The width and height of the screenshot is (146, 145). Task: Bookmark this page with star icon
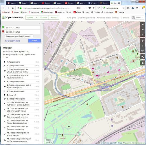click(93, 8)
